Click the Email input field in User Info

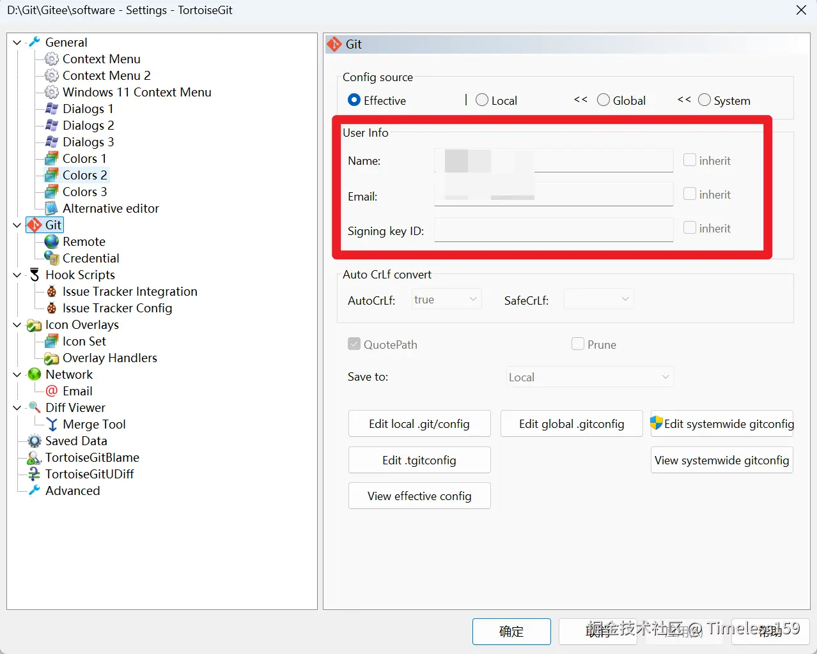coord(554,194)
